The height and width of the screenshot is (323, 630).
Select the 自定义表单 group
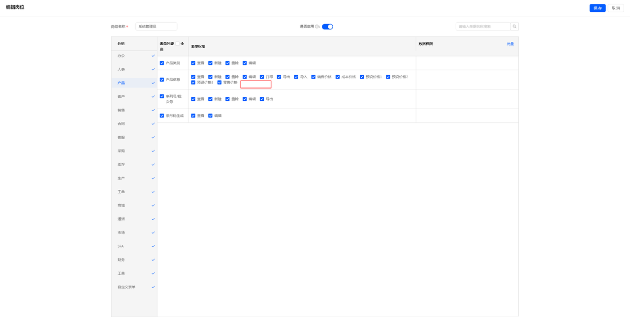point(134,287)
